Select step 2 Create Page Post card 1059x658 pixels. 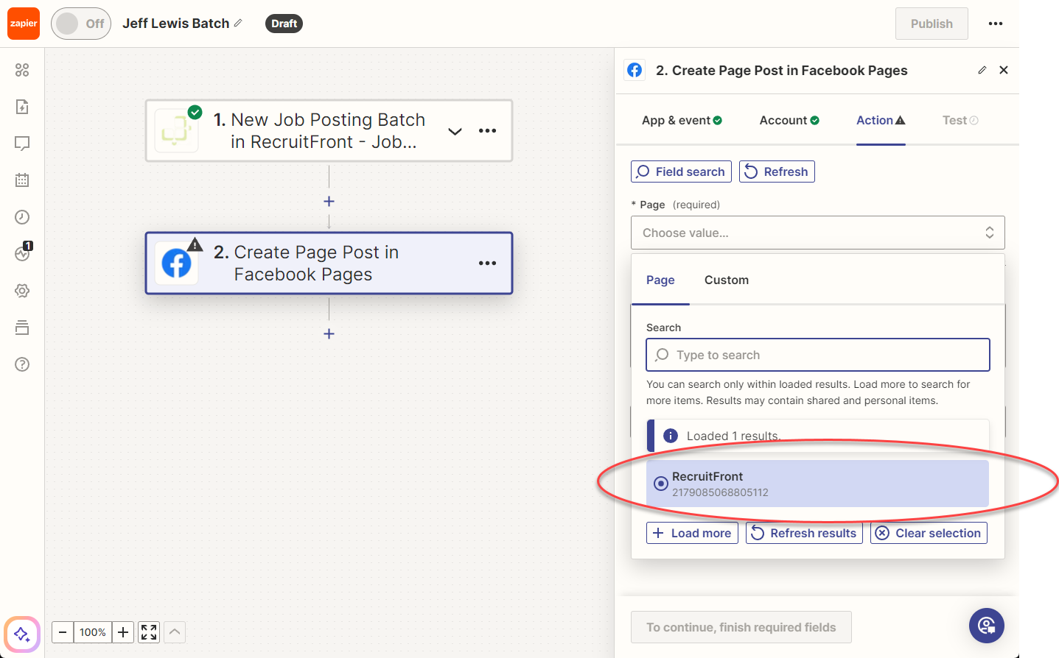(329, 263)
